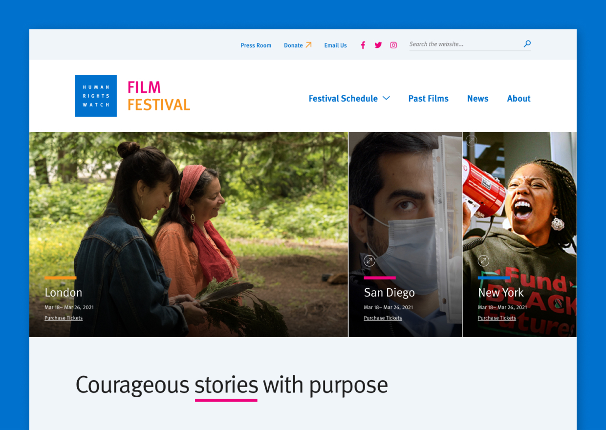This screenshot has height=430, width=606.
Task: Open the Press Room link
Action: coord(256,45)
